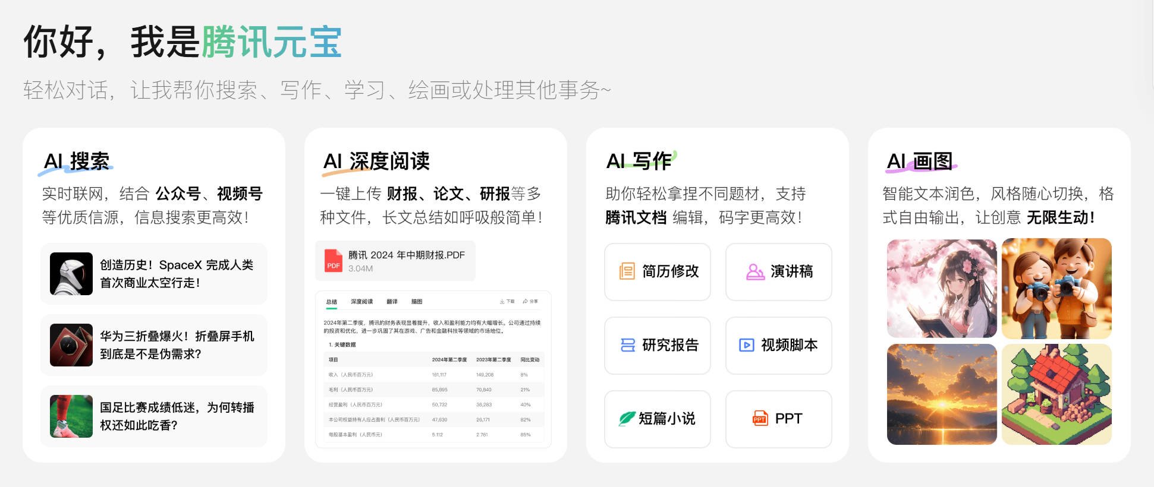This screenshot has height=487, width=1154.
Task: Click the 2023年第二季度 column header
Action: pos(493,360)
